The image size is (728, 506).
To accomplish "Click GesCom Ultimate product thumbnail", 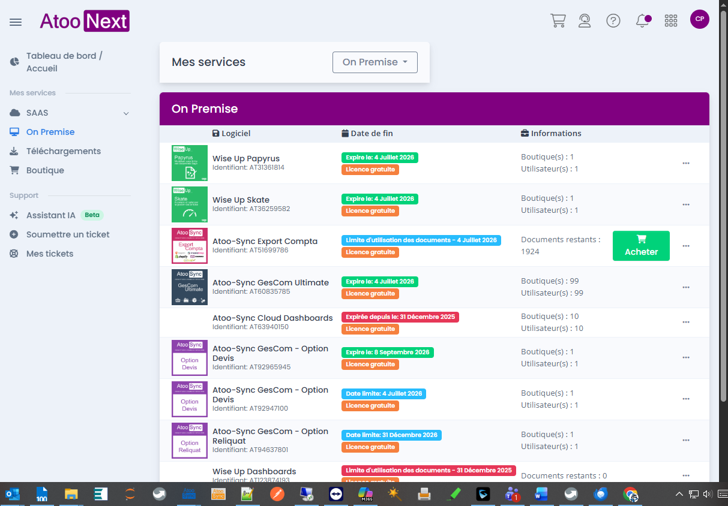I will 190,287.
